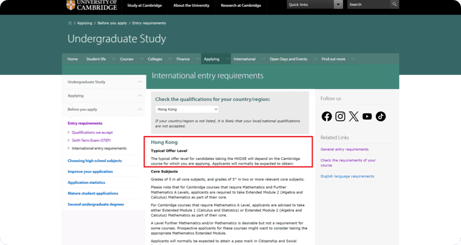This screenshot has height=245, width=461.
Task: Expand the Open Days and Events chevron
Action: pyautogui.click(x=315, y=59)
